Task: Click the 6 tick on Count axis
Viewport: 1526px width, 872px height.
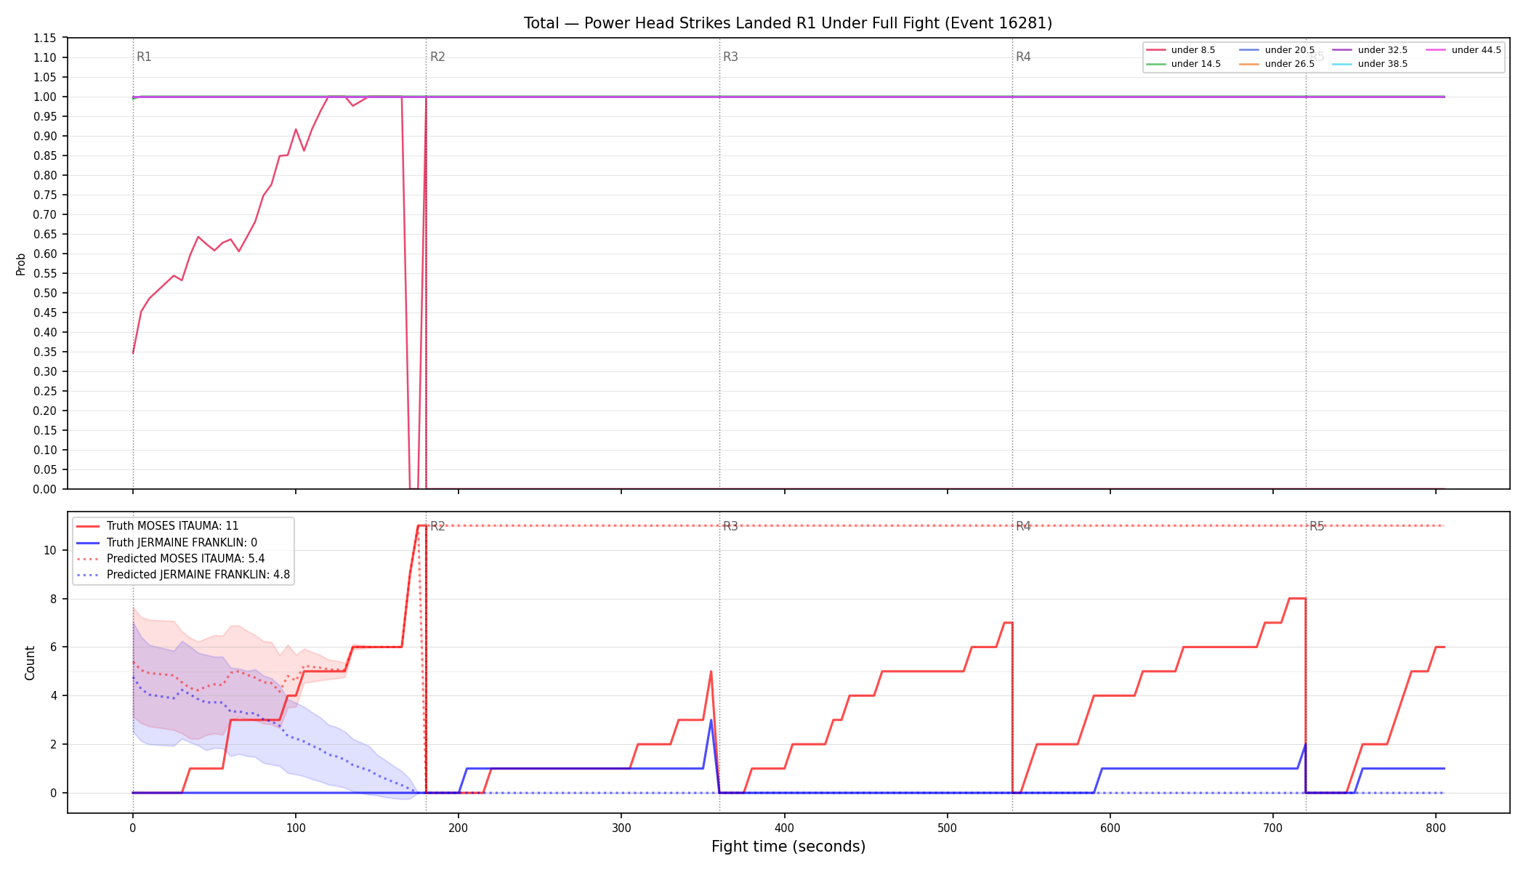Action: [x=53, y=647]
